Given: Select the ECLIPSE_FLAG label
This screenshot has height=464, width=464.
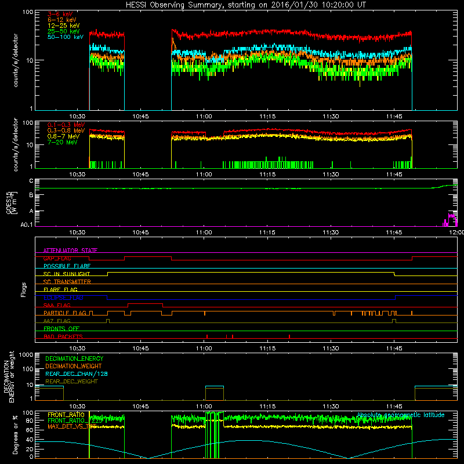Looking at the screenshot, I should click(63, 298).
